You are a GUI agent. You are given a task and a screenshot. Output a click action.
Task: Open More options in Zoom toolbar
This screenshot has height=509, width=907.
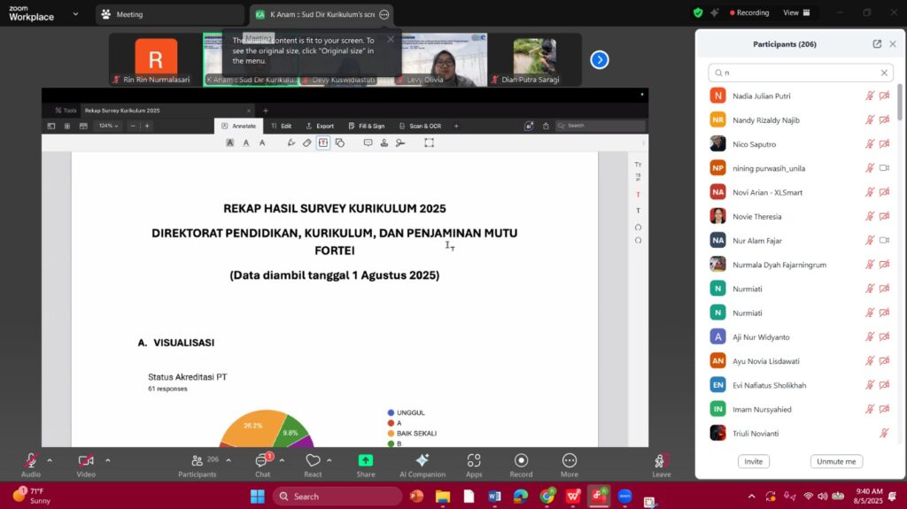coord(570,465)
